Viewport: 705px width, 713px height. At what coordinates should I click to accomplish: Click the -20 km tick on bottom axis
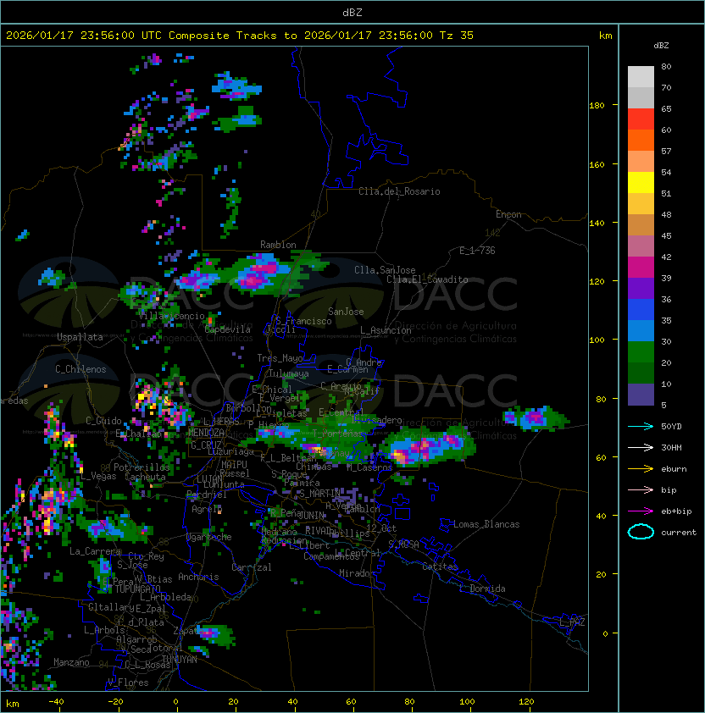(115, 702)
